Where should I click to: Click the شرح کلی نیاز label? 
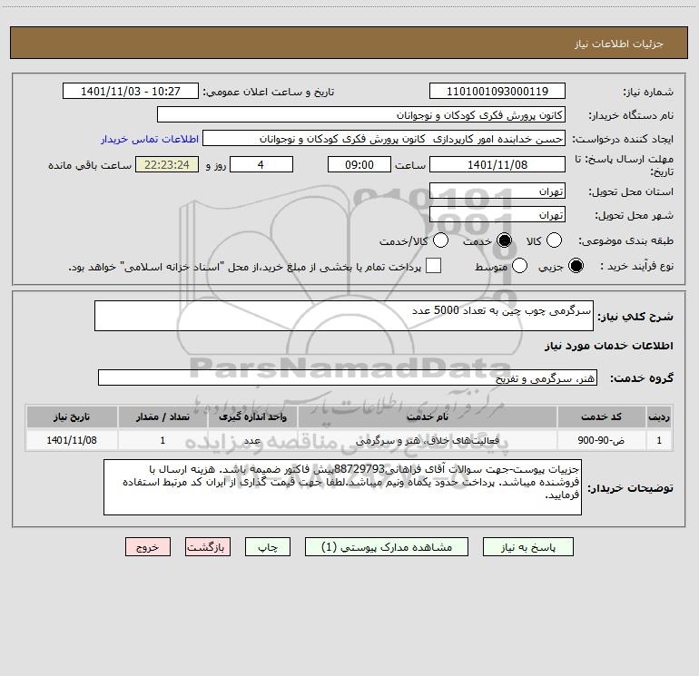(635, 317)
